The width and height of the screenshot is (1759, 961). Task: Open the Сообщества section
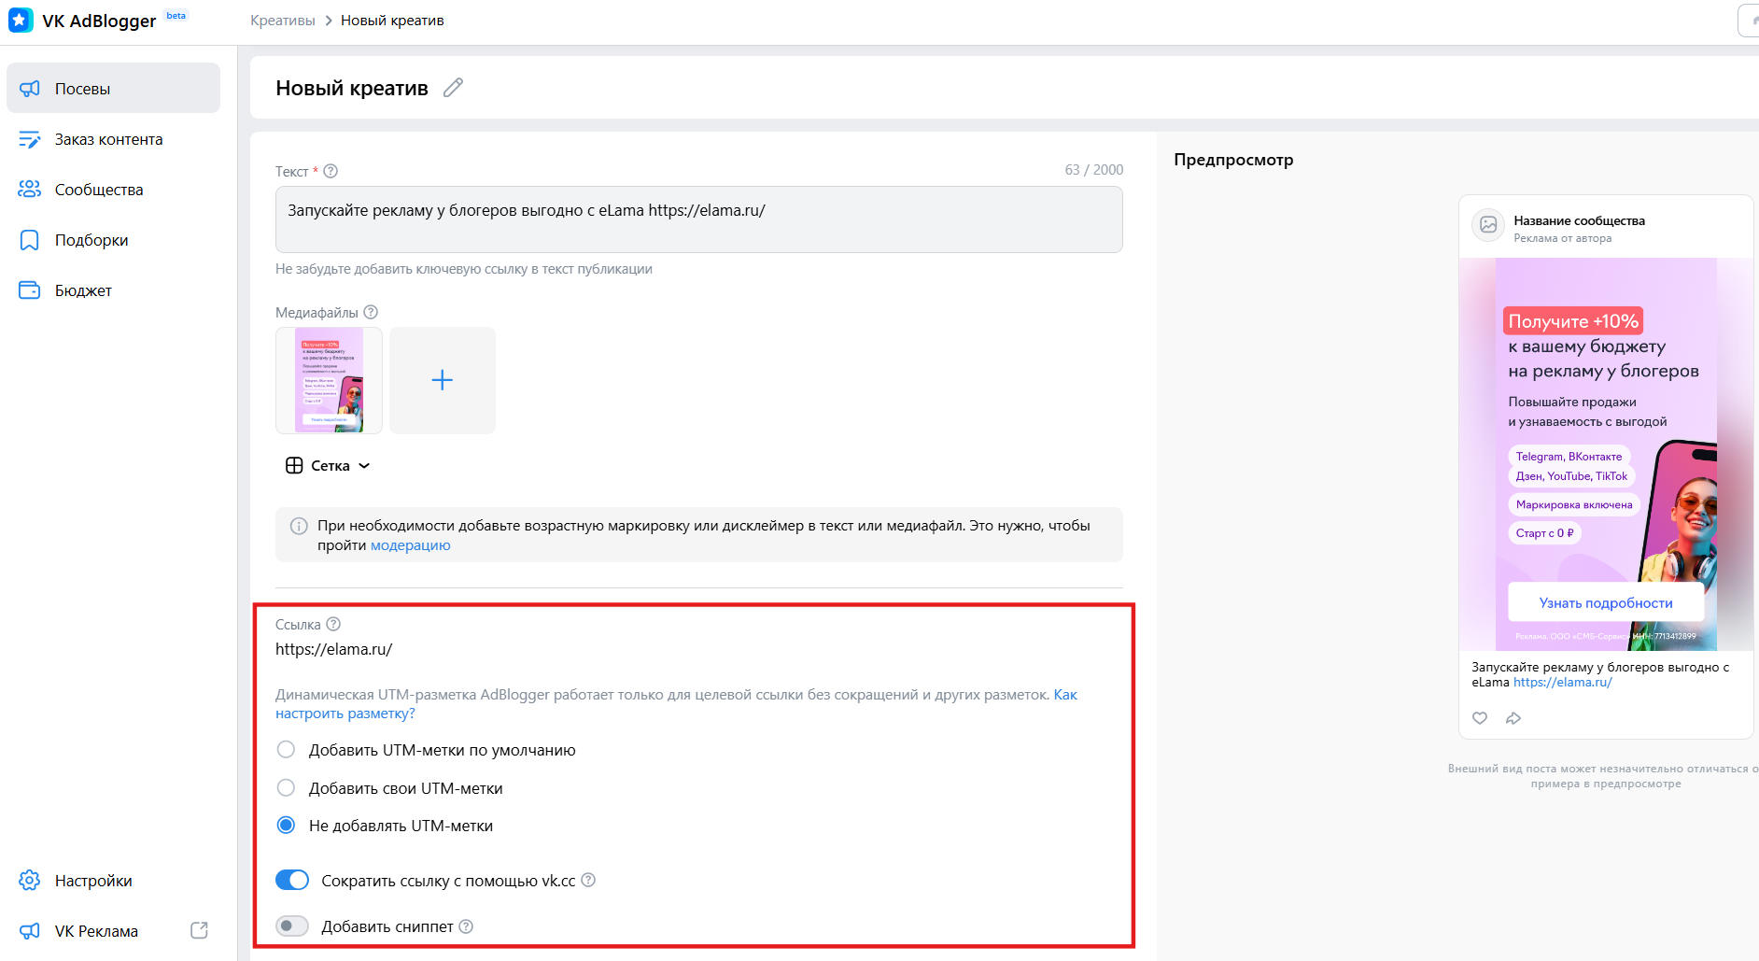coord(99,189)
